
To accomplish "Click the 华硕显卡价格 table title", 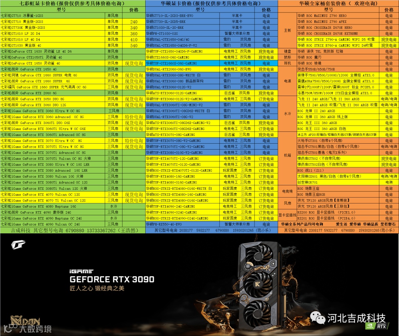I will coord(211,3).
